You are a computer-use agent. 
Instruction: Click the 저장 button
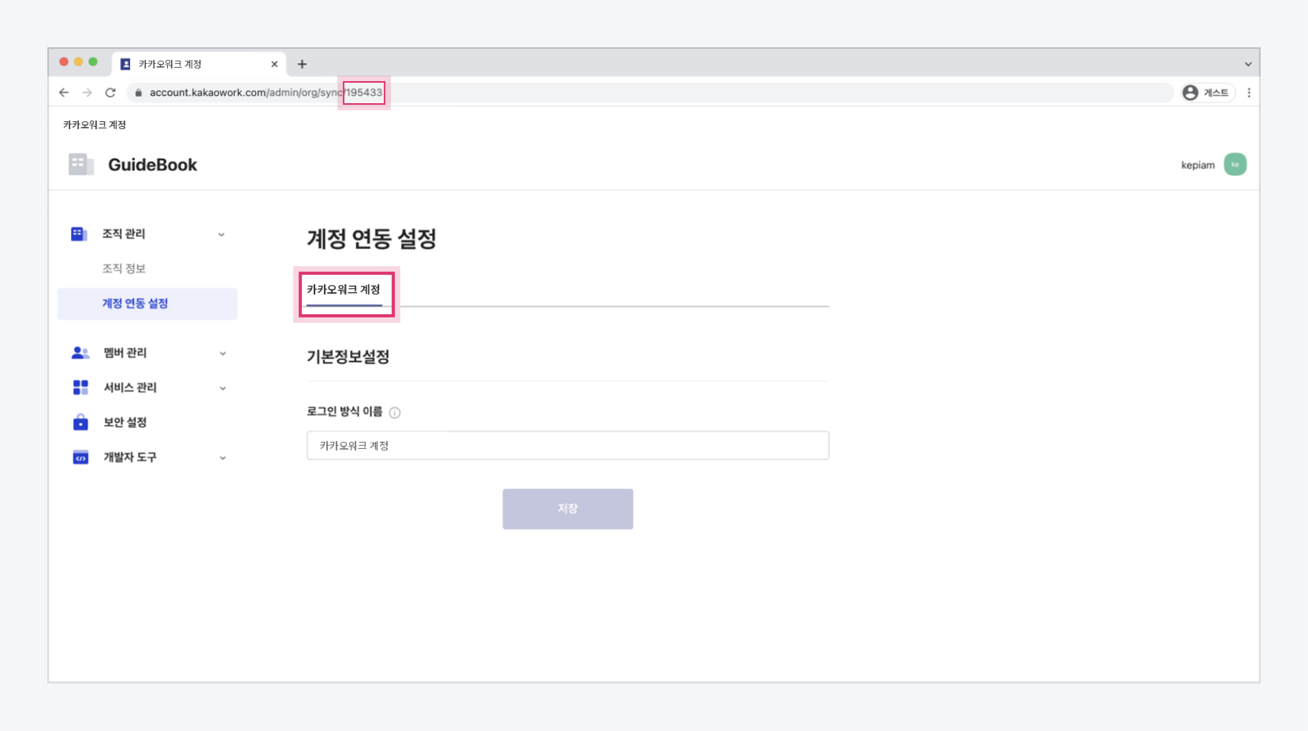[567, 509]
